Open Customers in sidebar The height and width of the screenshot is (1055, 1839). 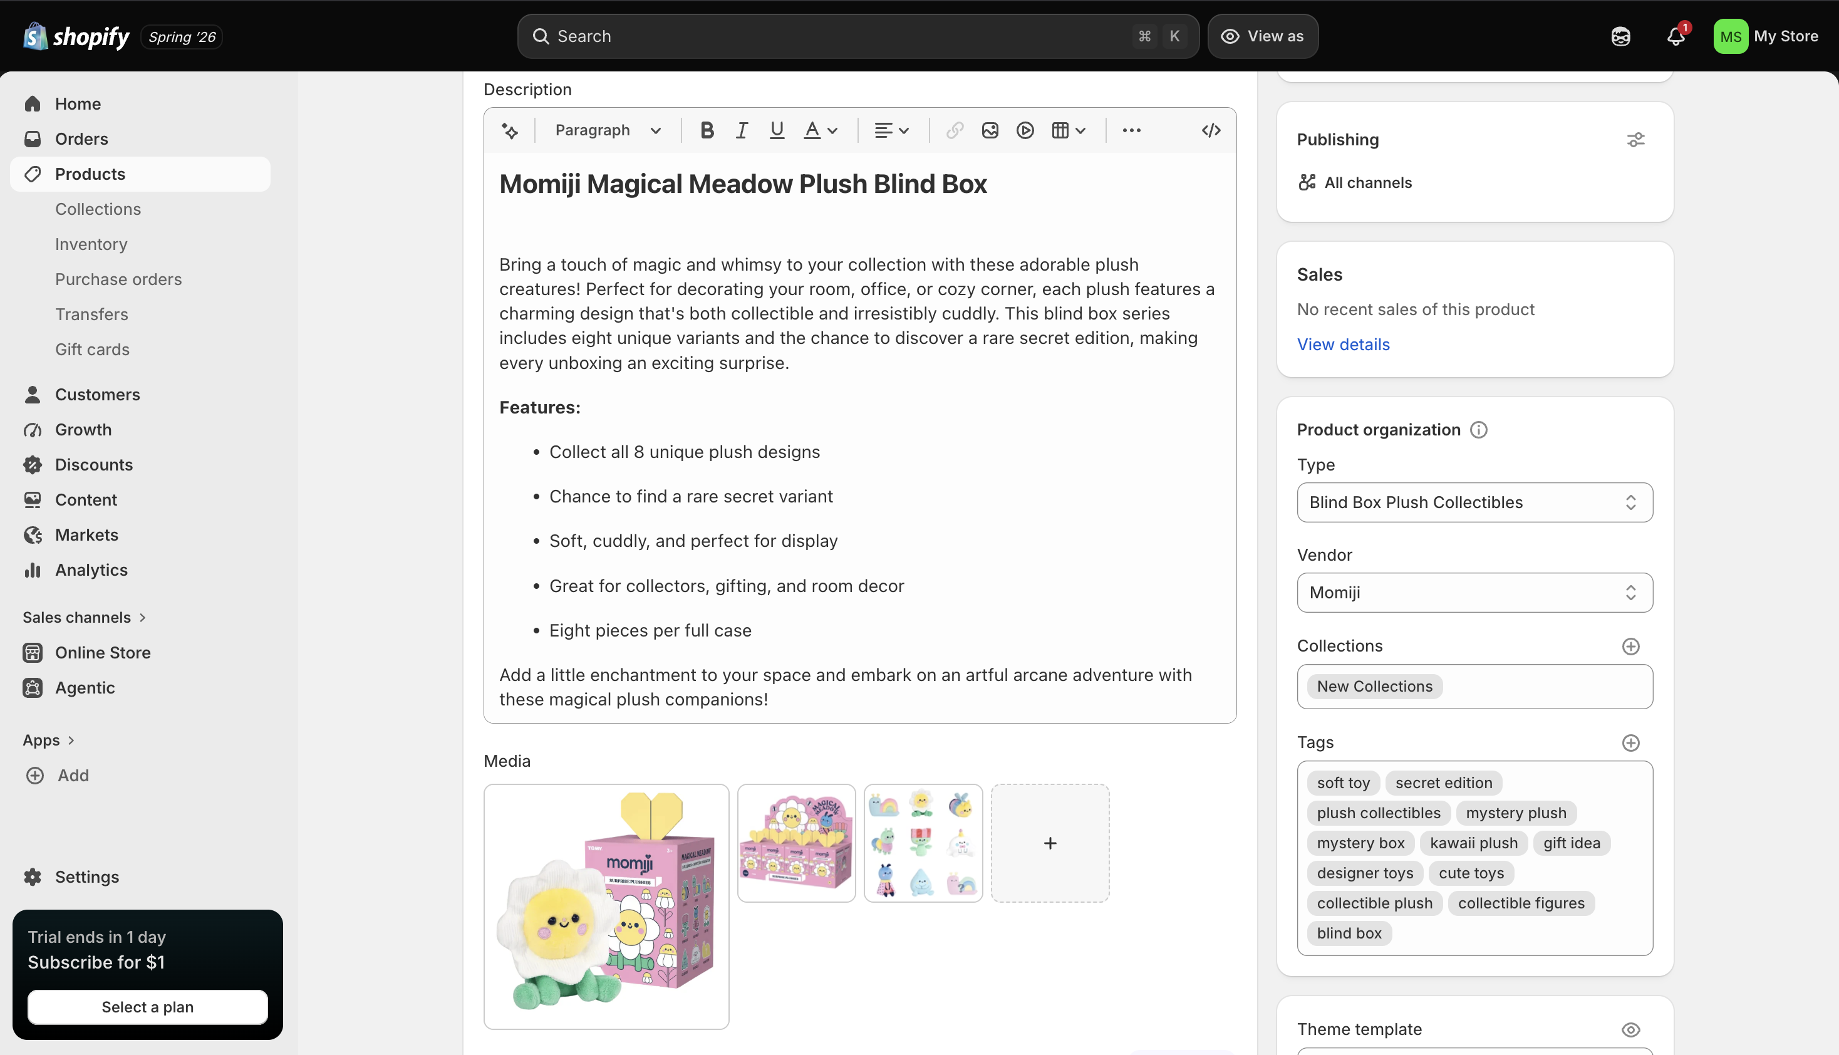point(140,395)
